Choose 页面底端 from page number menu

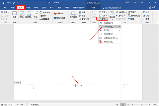coord(110,27)
